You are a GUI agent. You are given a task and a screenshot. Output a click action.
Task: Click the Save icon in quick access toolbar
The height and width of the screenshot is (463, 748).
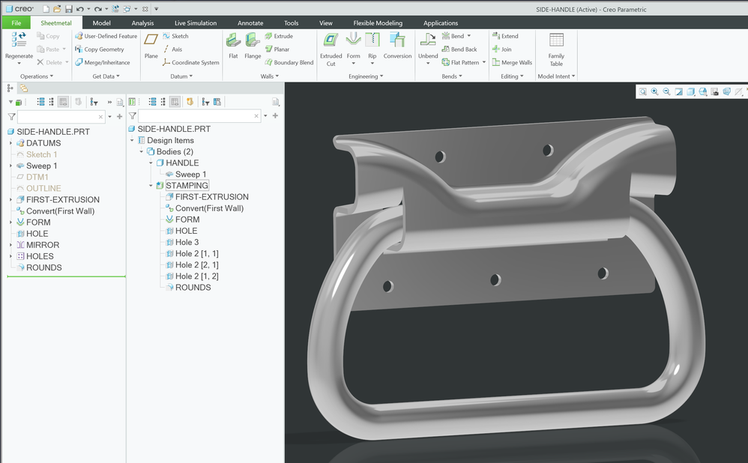click(x=69, y=9)
